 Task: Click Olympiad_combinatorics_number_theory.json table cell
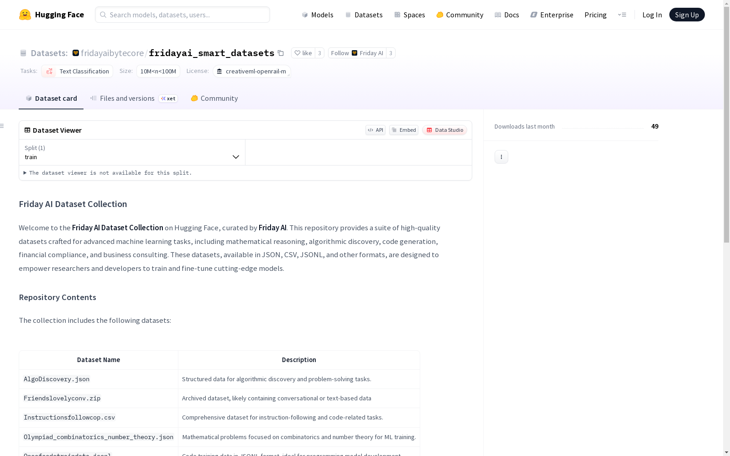click(99, 437)
